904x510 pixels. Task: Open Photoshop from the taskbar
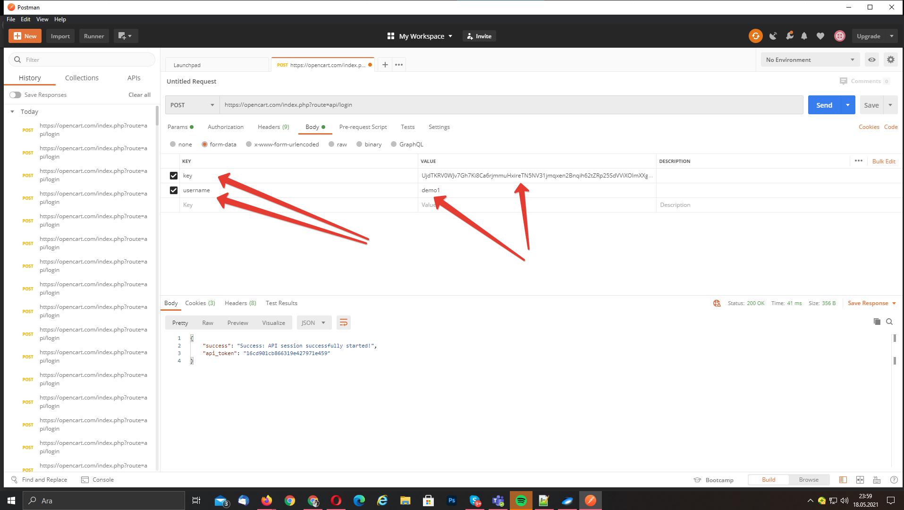point(452,501)
